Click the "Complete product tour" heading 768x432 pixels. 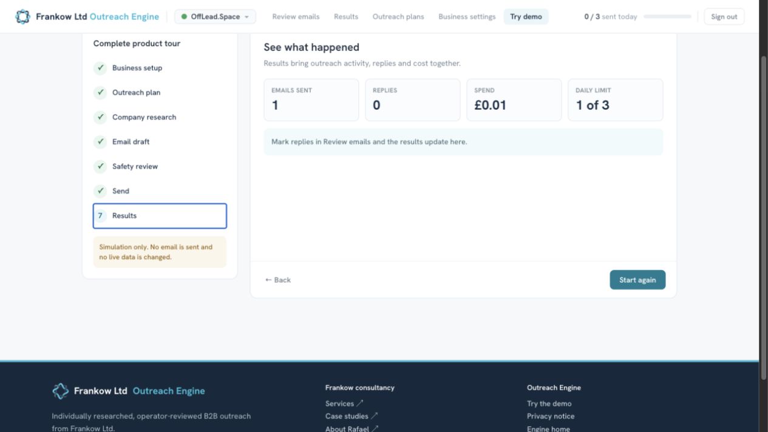137,44
